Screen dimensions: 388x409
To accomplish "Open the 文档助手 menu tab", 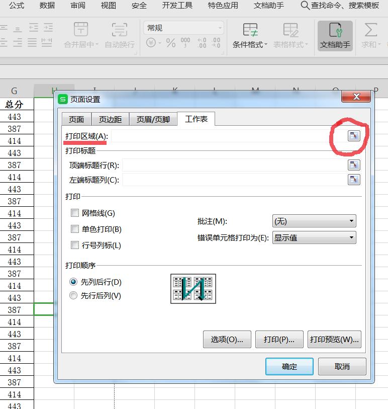I will coord(269,6).
